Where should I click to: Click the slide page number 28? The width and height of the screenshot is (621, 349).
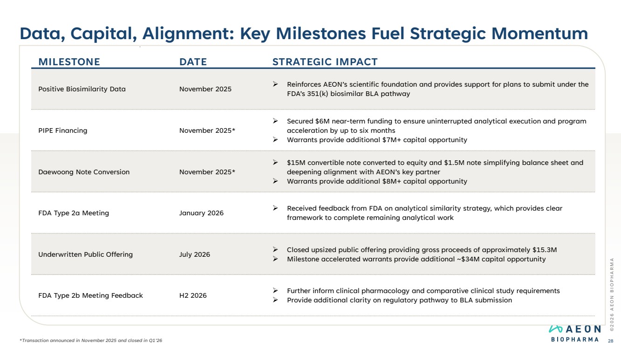click(x=611, y=341)
